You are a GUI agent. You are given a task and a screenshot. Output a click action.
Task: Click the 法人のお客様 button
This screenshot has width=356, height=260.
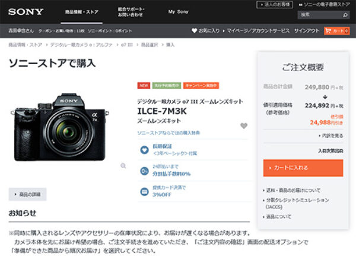point(274,5)
